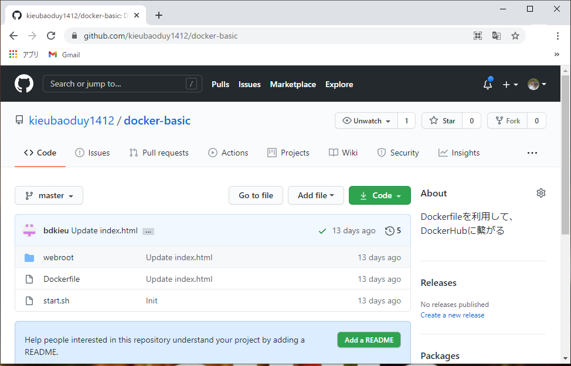Click the Add a README button
The height and width of the screenshot is (366, 571).
click(369, 340)
